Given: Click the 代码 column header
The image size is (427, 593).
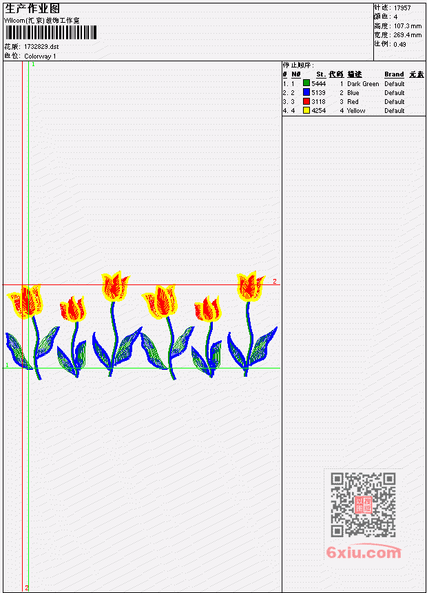Looking at the screenshot, I should [x=336, y=74].
